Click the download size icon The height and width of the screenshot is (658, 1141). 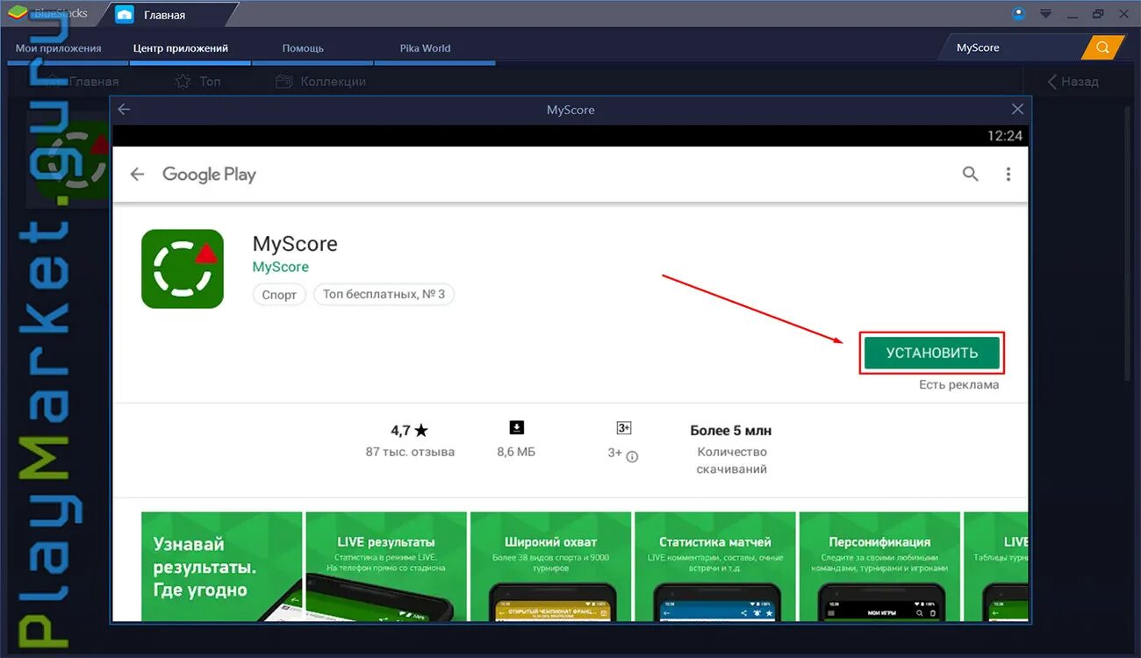tap(516, 427)
